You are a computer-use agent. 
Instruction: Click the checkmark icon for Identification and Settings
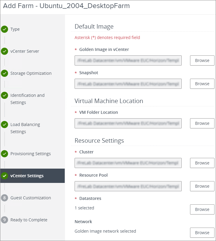click(4, 95)
